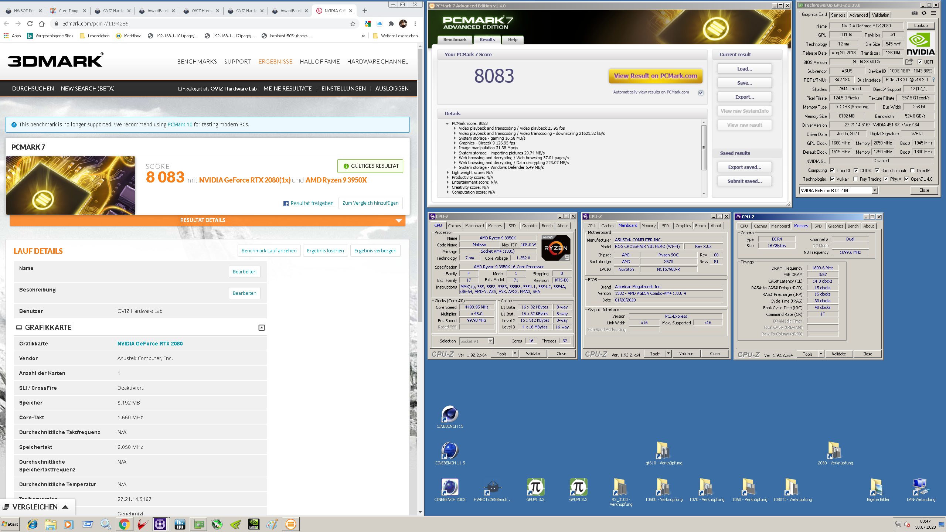Switch to Help tab in PCMark 7
The width and height of the screenshot is (946, 532).
click(513, 40)
